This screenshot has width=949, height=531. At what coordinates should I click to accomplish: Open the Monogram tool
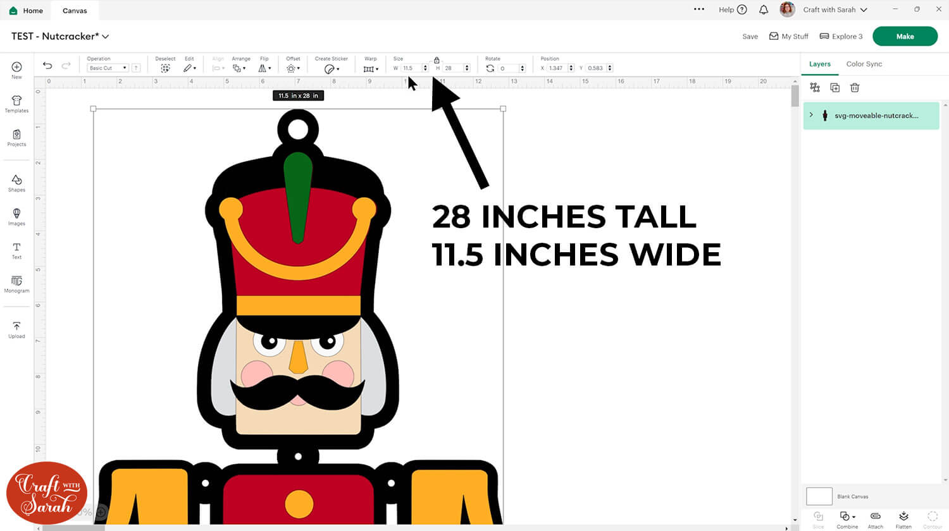click(x=16, y=283)
